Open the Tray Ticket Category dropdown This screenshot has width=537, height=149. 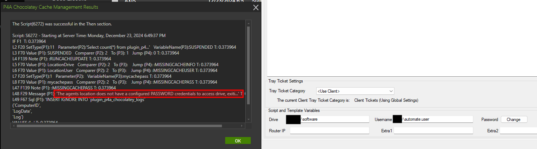355,91
